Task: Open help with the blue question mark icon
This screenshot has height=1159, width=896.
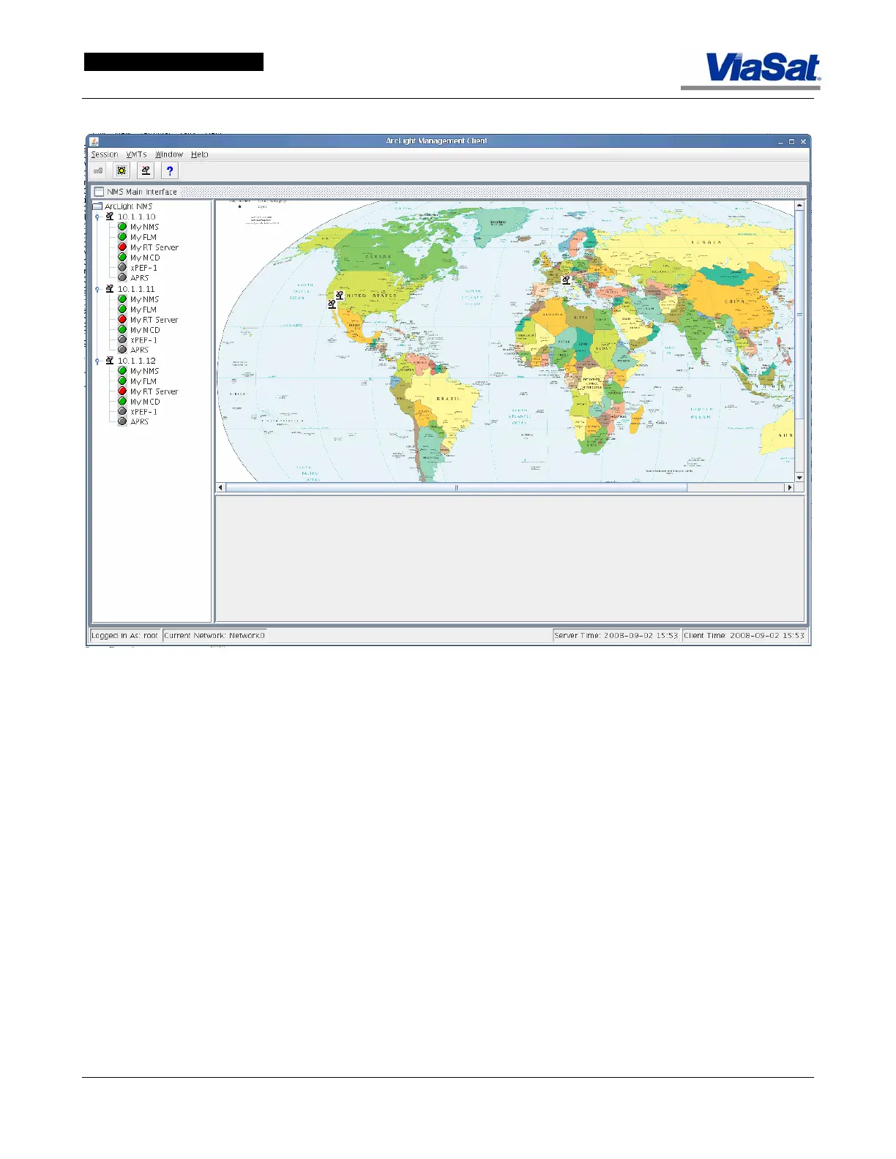Action: point(170,170)
